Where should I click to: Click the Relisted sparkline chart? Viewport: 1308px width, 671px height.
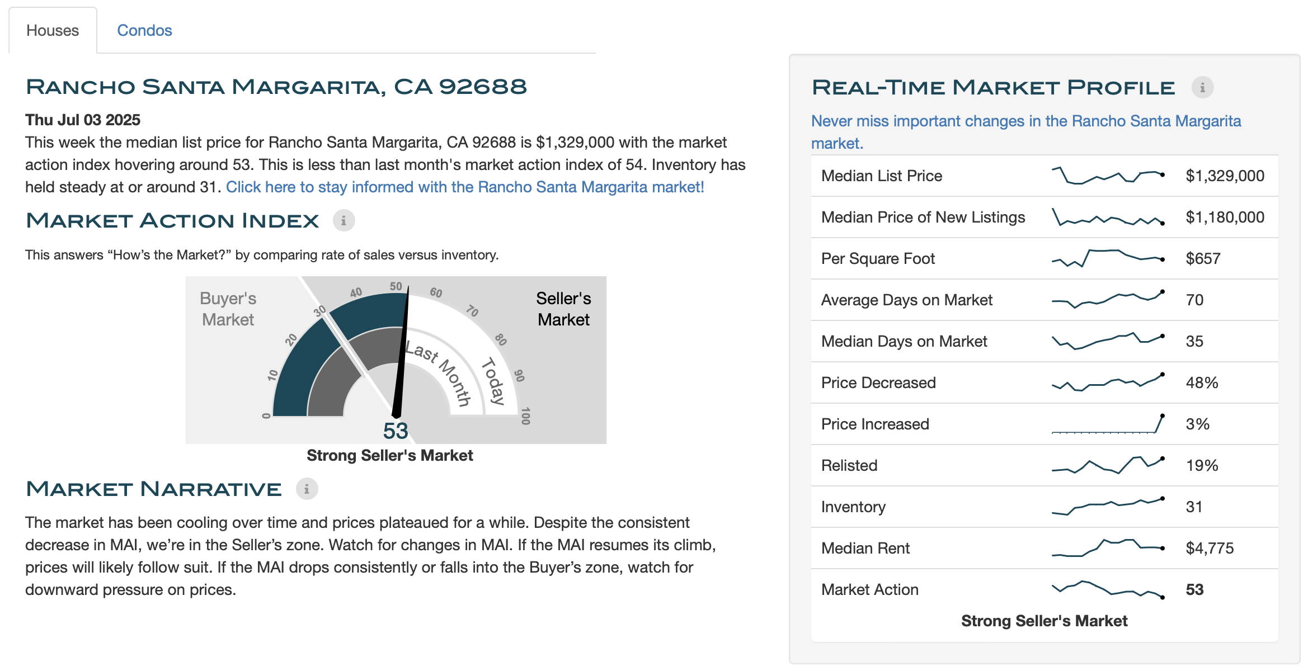pyautogui.click(x=1108, y=465)
